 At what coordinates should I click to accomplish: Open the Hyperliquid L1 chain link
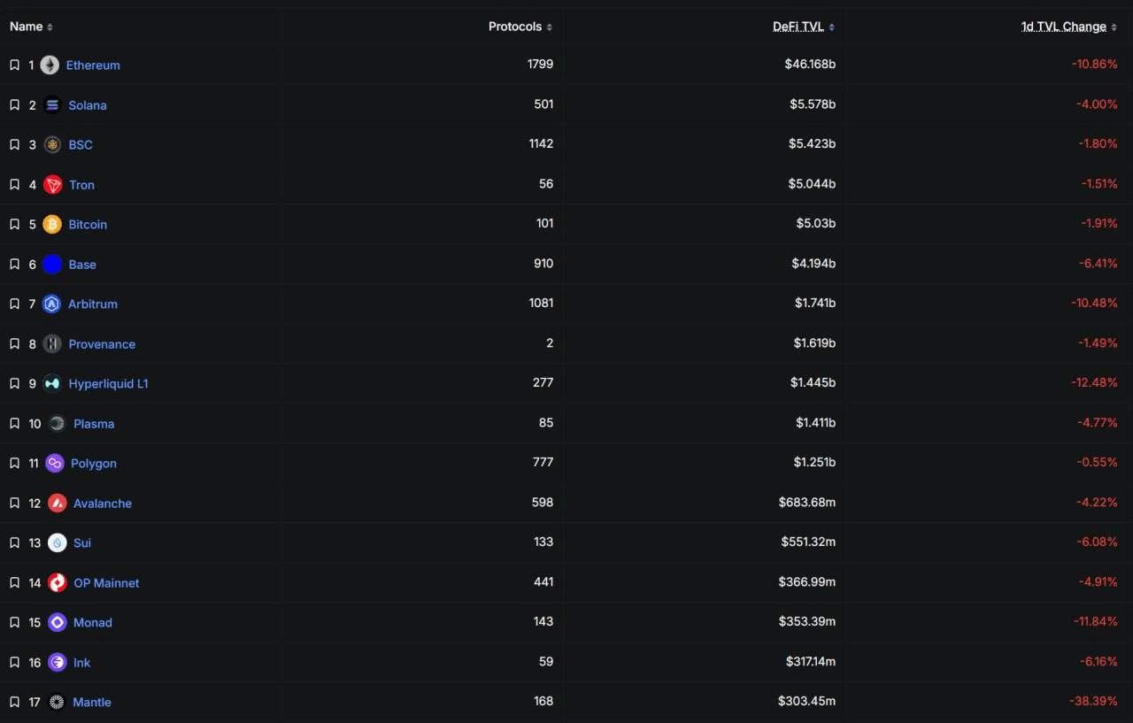[108, 384]
